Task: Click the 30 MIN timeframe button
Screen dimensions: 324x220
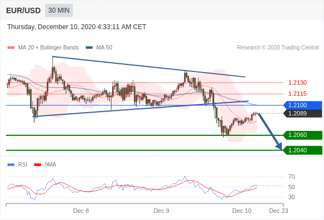Action: [59, 10]
